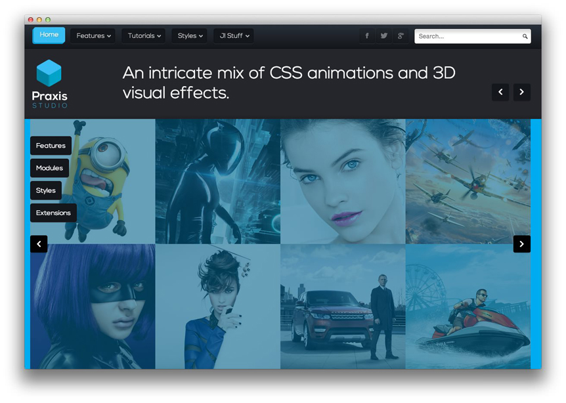
Task: Click the gallery's left arrow
Action: (x=39, y=244)
